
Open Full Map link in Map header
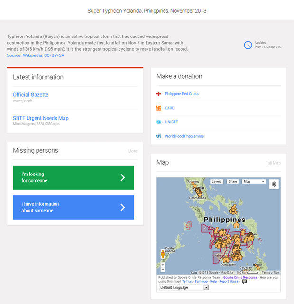pyautogui.click(x=273, y=163)
